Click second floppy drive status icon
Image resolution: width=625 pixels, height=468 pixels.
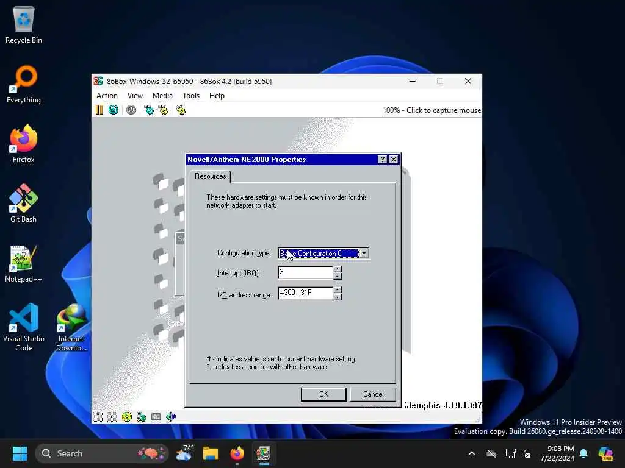point(112,417)
